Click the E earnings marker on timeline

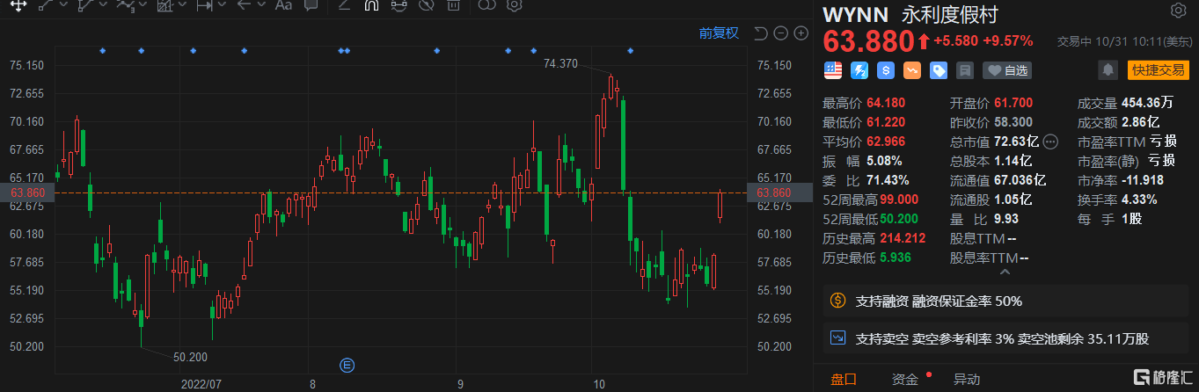[346, 365]
